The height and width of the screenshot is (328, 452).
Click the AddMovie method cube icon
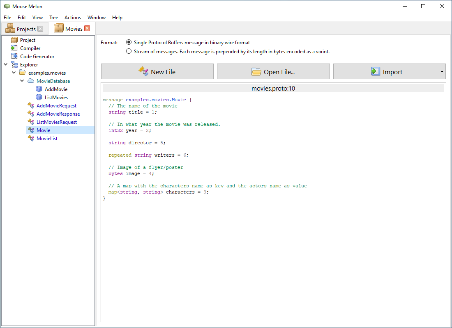39,89
